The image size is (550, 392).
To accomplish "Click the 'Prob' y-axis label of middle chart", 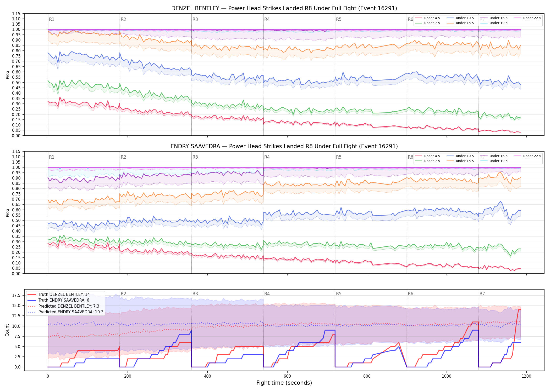I will point(7,213).
